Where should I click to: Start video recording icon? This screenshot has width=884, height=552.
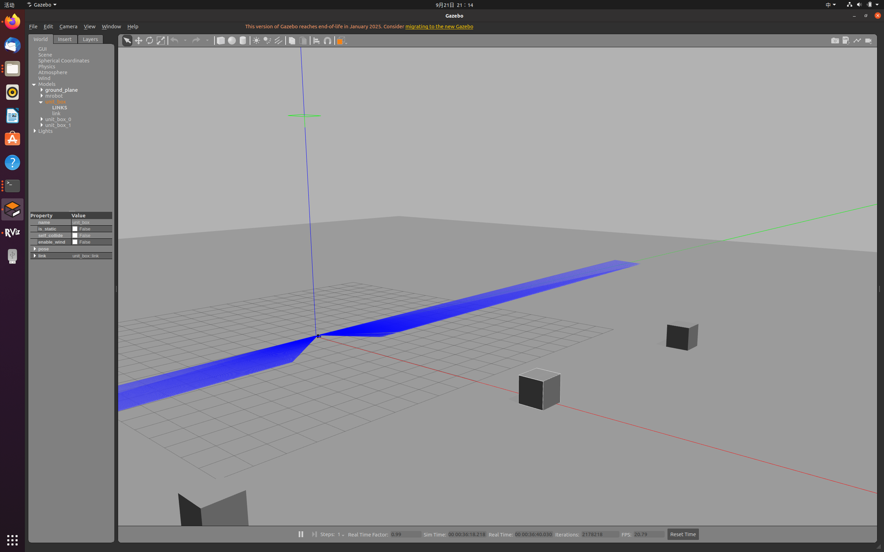(x=868, y=40)
